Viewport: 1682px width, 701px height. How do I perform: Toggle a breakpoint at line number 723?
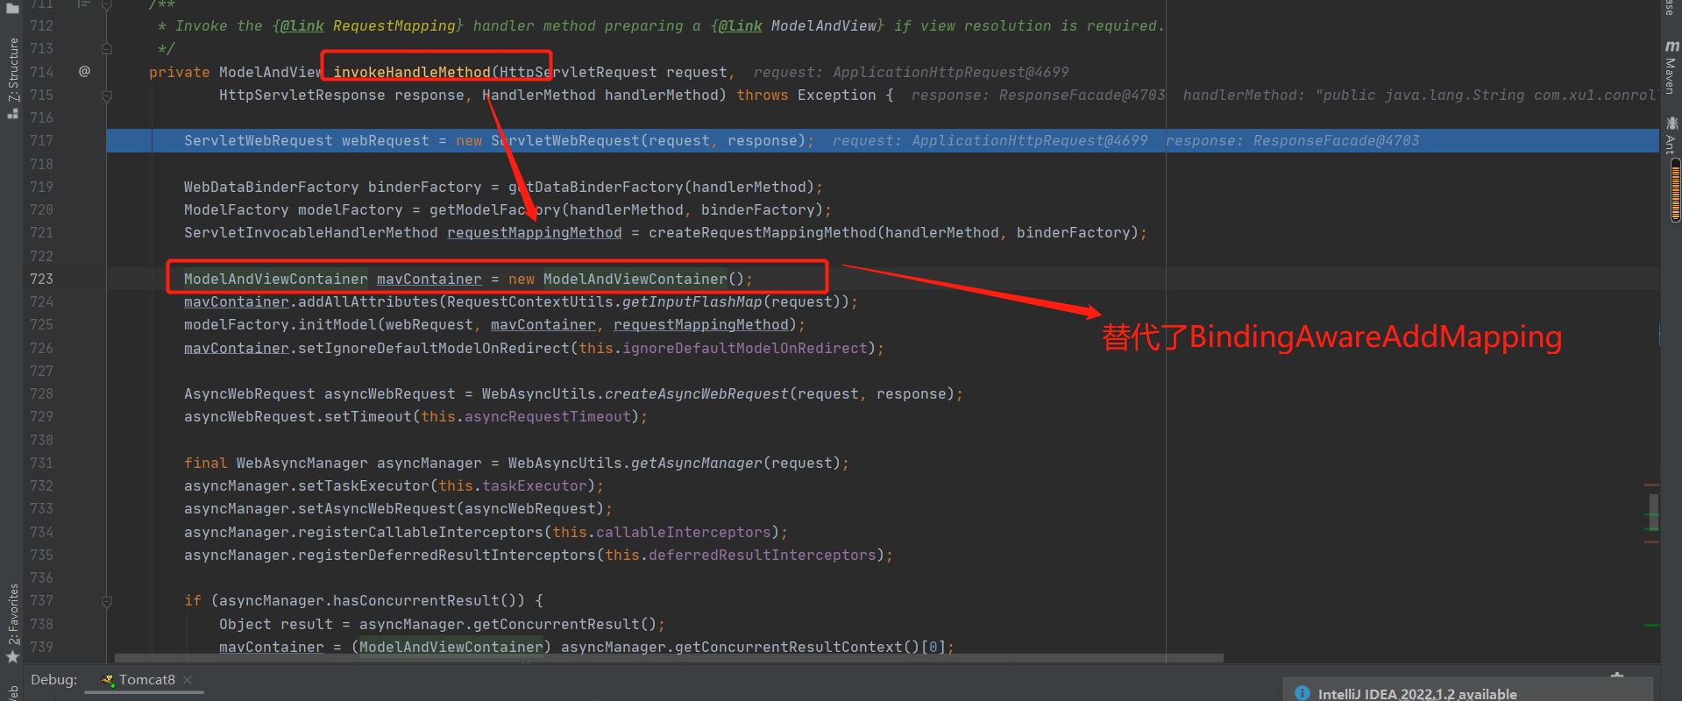(x=41, y=279)
